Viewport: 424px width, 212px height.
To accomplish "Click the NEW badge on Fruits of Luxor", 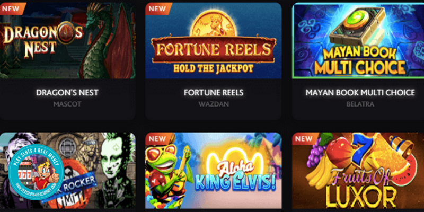I will click(x=304, y=139).
